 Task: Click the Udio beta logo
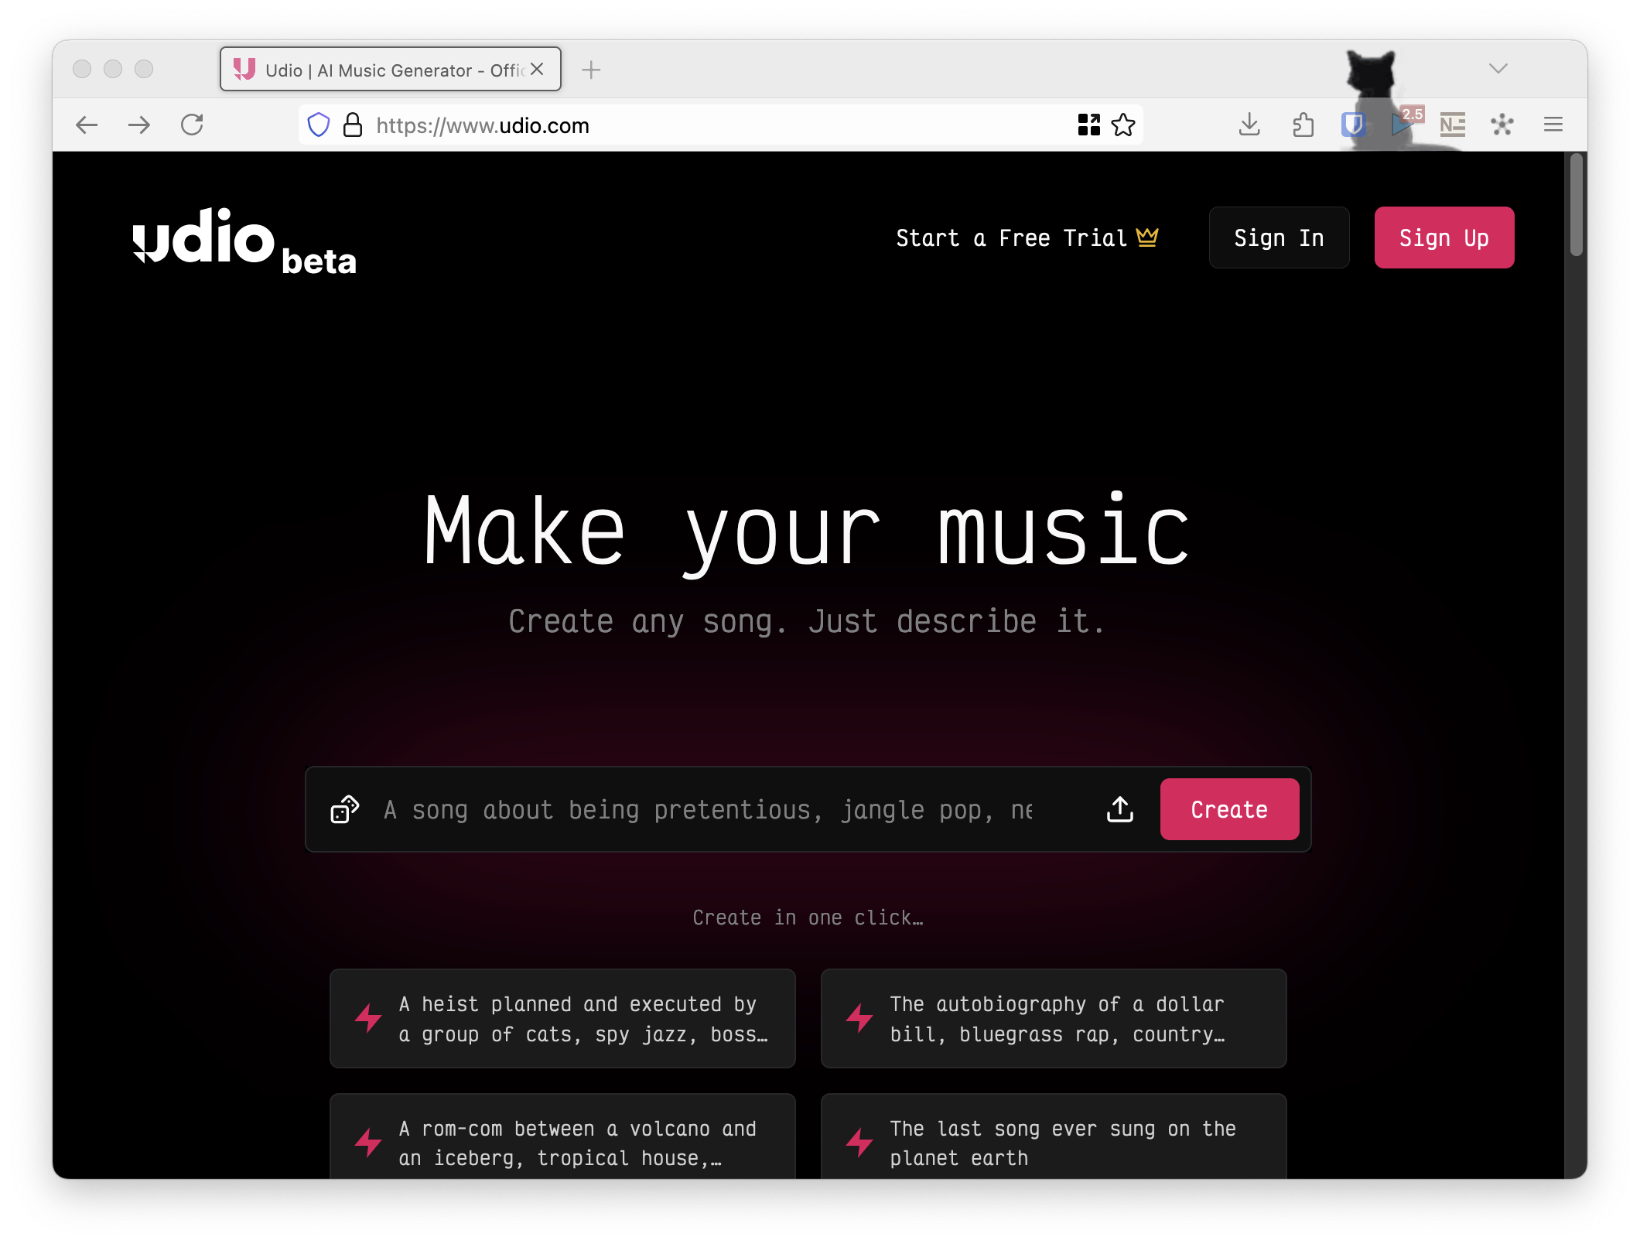pos(244,241)
